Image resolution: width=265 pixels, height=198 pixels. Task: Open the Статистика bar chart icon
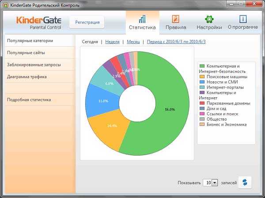(142, 19)
